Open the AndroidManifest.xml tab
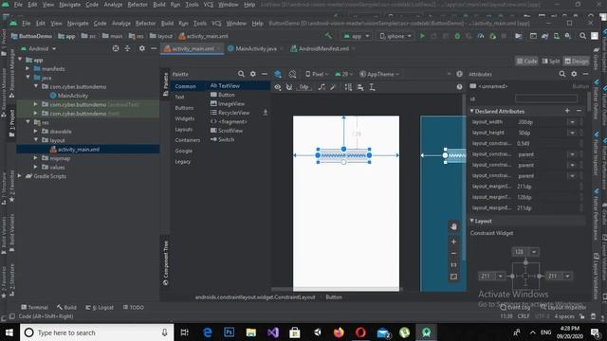 [322, 48]
